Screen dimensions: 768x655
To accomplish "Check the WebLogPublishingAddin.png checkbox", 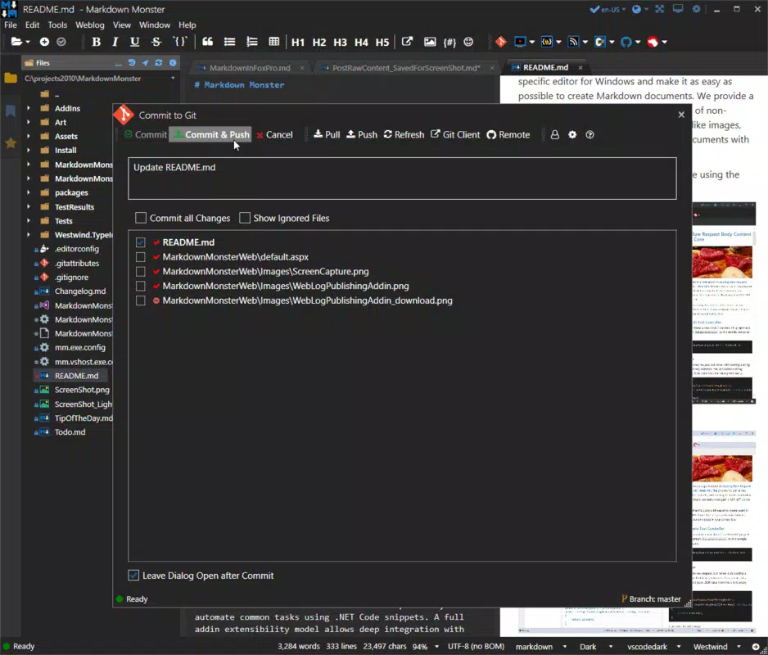I will click(x=141, y=286).
